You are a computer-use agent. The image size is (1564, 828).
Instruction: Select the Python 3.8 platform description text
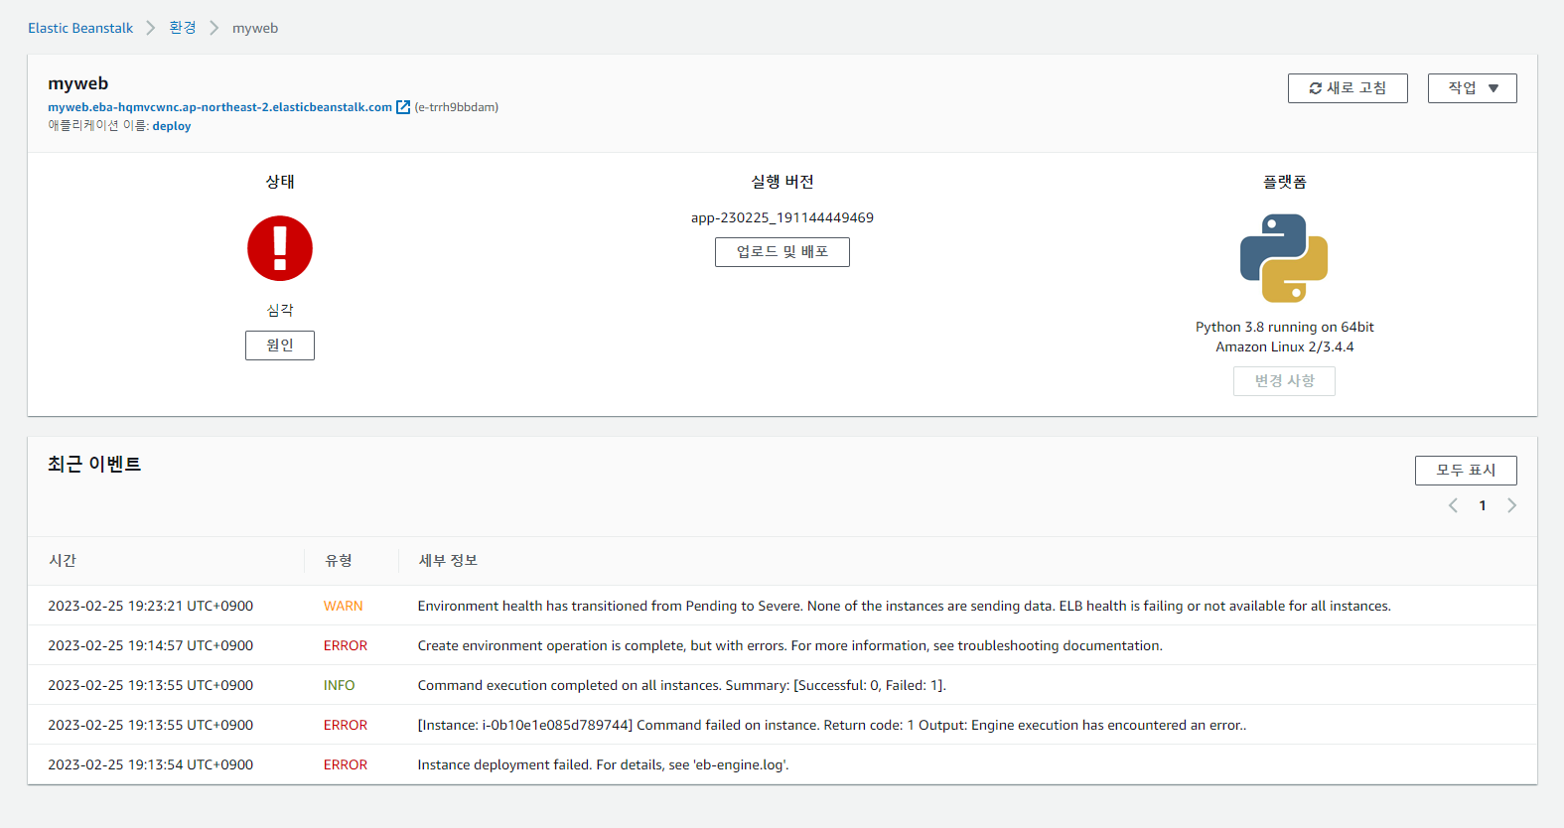[x=1285, y=337]
